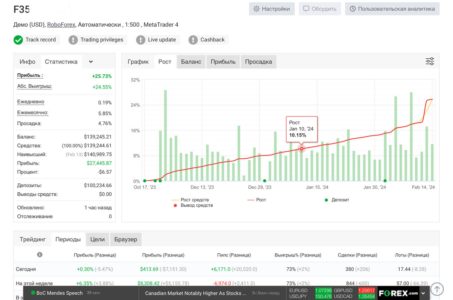The height and width of the screenshot is (300, 453).
Task: Click the Ежедневно stat label
Action: tap(31, 102)
